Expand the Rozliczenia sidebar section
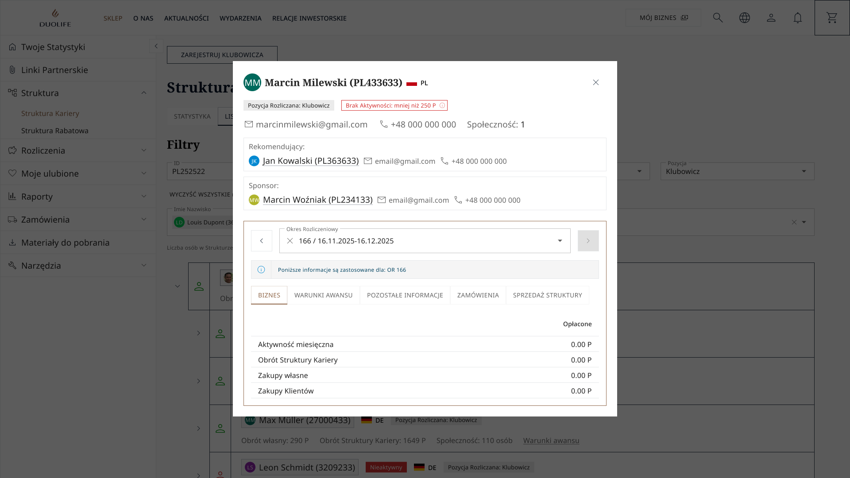Image resolution: width=850 pixels, height=478 pixels. [x=143, y=150]
